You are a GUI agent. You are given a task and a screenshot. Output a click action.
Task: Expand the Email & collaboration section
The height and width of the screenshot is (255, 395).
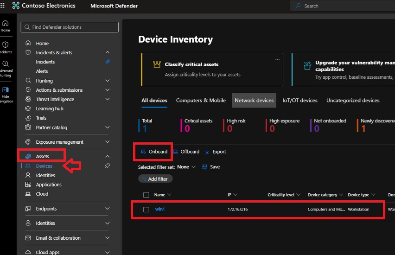tap(108, 238)
